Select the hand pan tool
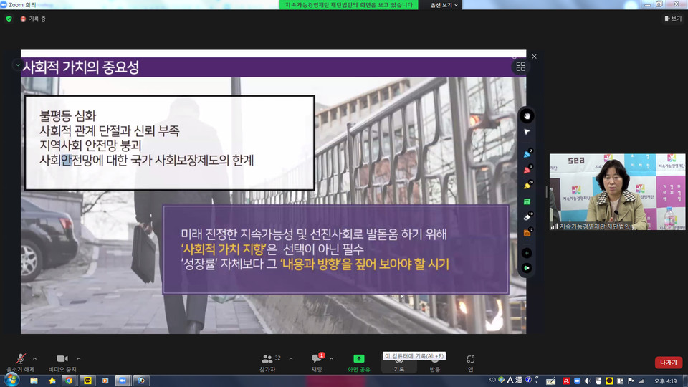688x387 pixels. (x=527, y=115)
